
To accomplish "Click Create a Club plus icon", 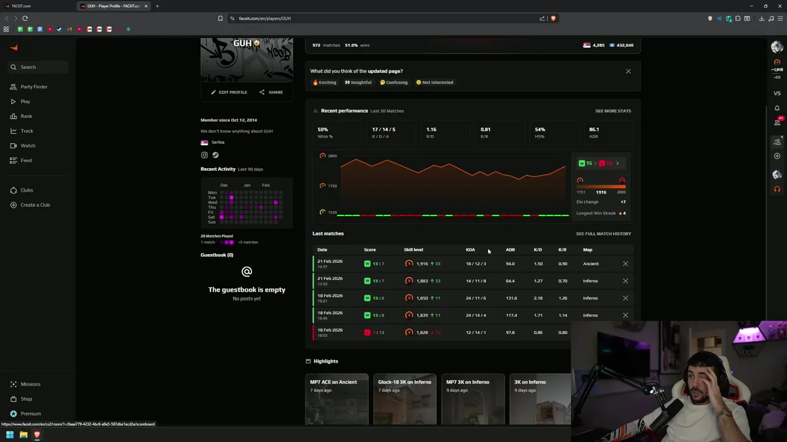I will tap(14, 205).
